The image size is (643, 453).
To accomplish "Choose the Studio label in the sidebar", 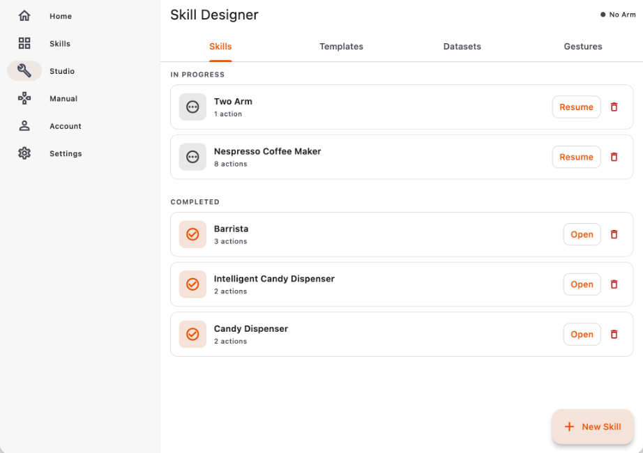I will (x=62, y=71).
